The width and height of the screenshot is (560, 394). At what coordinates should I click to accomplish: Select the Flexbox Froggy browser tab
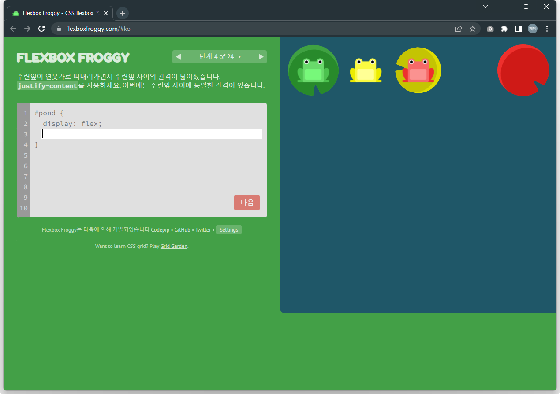tap(60, 13)
